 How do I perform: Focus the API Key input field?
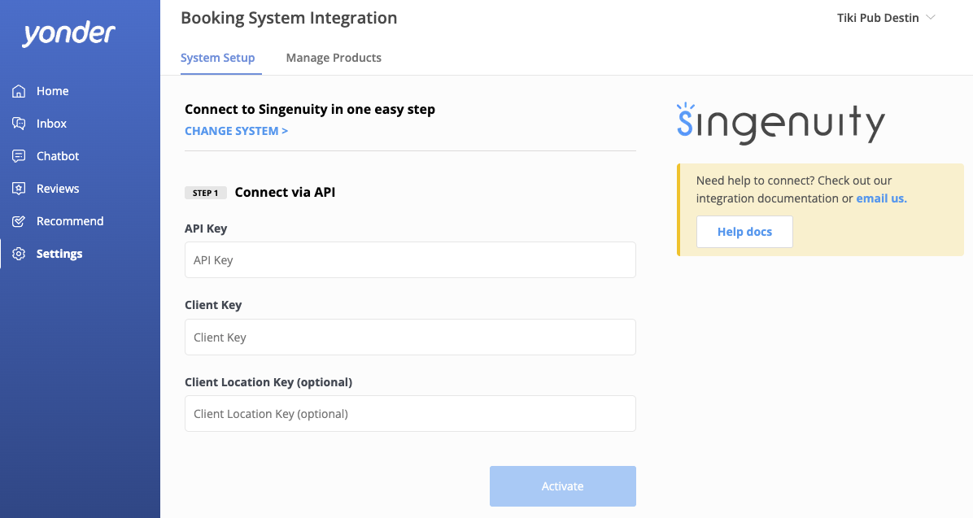pyautogui.click(x=410, y=260)
